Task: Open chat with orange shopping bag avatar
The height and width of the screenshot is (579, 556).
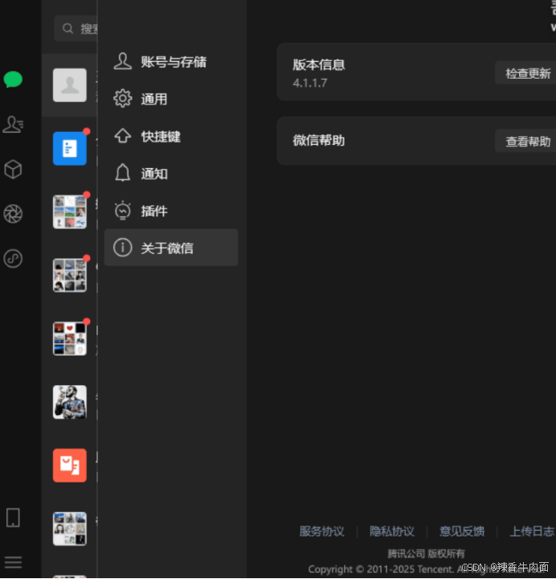Action: pos(70,466)
